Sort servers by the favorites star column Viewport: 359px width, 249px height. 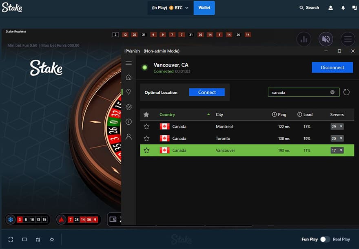click(146, 115)
